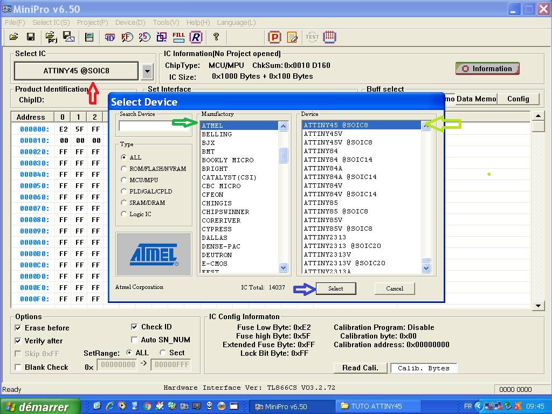The height and width of the screenshot is (414, 552).
Task: Click the erase chip eraser icon
Action: (x=292, y=37)
